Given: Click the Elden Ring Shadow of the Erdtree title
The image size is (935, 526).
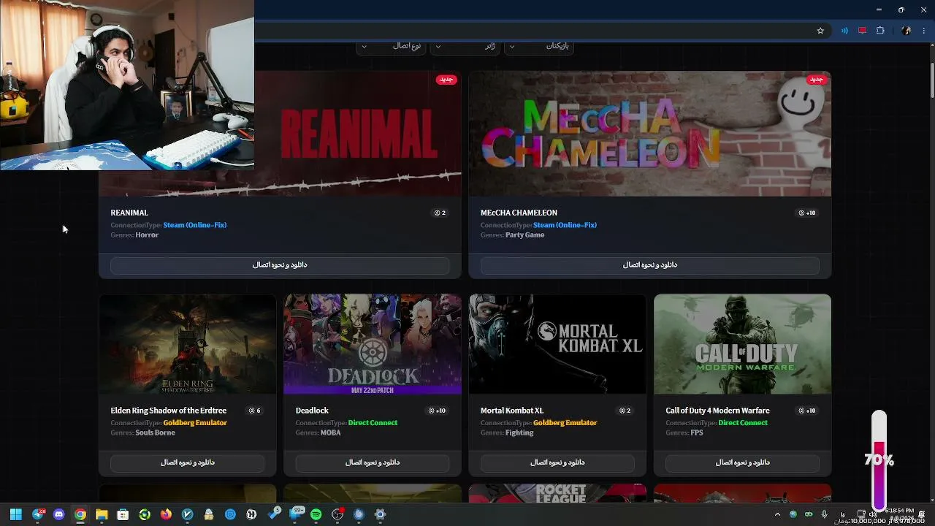Looking at the screenshot, I should 169,411.
